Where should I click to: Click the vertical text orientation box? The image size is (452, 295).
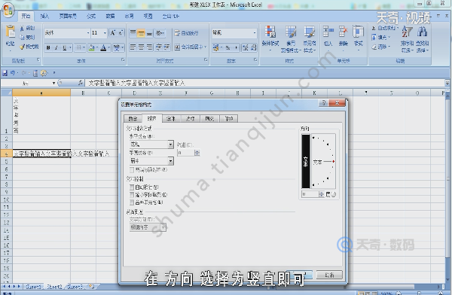click(x=306, y=162)
